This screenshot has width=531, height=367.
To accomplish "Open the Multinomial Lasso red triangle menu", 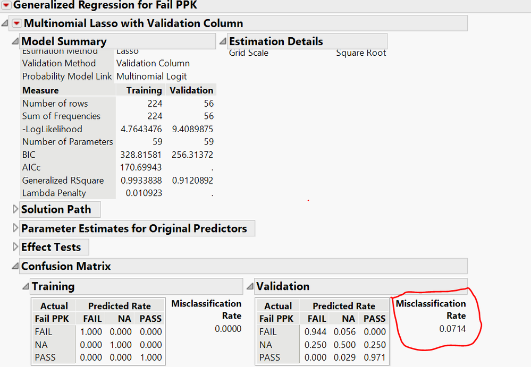I will click(16, 23).
